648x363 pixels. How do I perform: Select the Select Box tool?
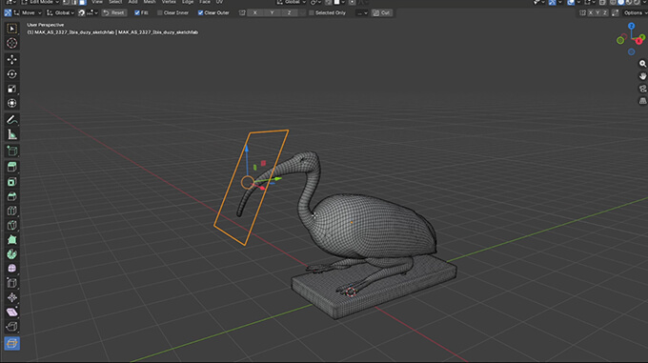pos(12,29)
